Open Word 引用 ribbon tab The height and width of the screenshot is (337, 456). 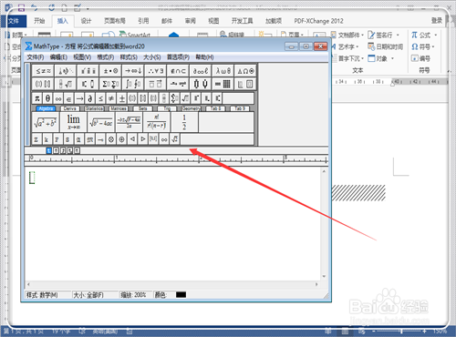pyautogui.click(x=143, y=21)
